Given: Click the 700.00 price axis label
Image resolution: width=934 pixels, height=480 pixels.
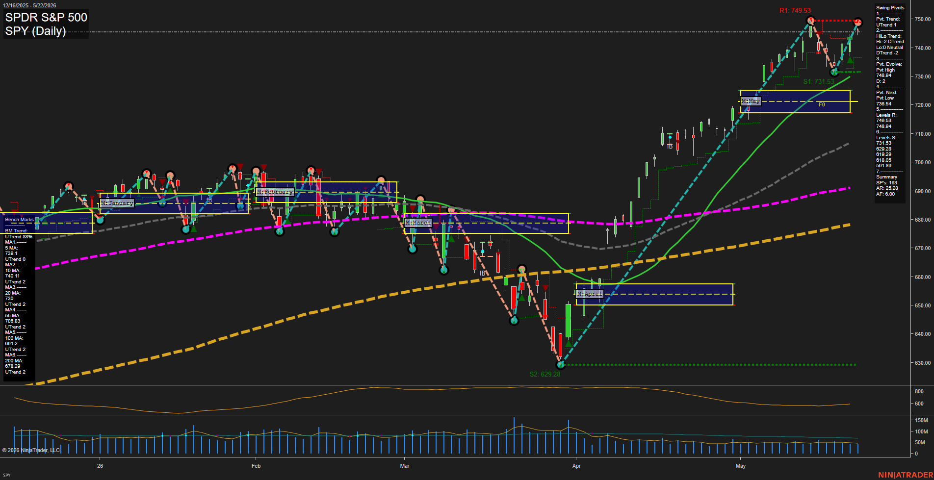Looking at the screenshot, I should click(922, 162).
